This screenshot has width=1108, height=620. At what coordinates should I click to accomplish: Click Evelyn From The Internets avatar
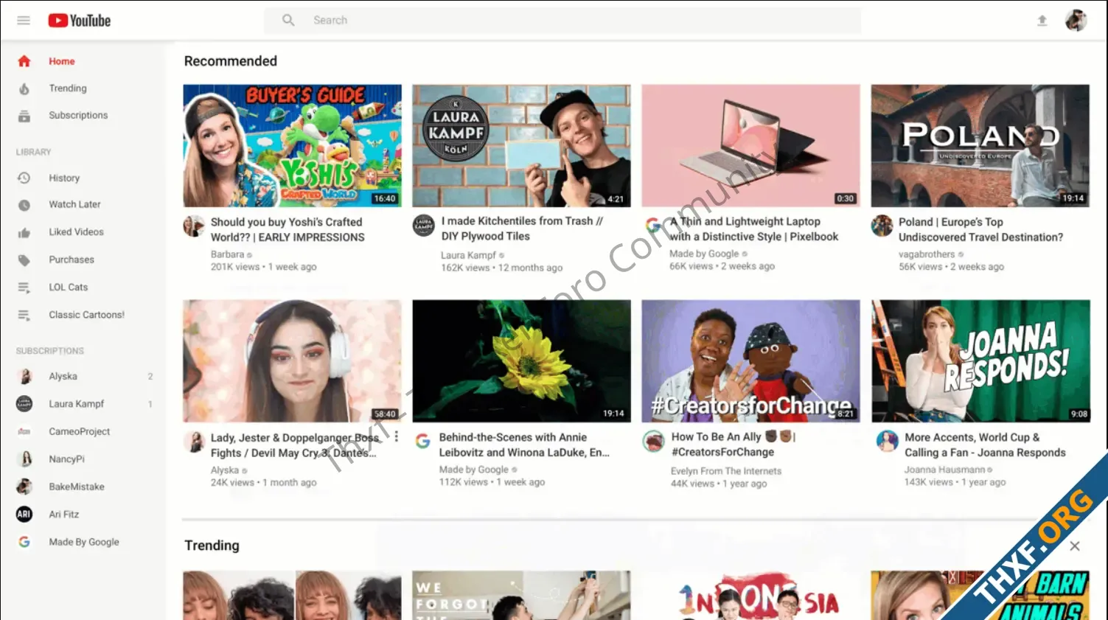pyautogui.click(x=653, y=441)
